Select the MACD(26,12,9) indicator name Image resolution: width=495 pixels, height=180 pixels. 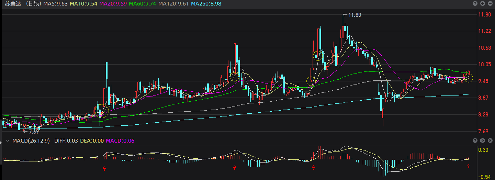(31, 141)
